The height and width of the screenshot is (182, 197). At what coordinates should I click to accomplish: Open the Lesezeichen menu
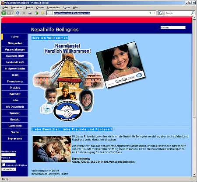coord(53,7)
